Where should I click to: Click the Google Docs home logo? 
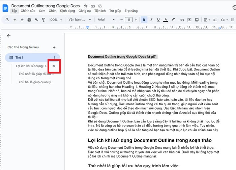click(5, 8)
